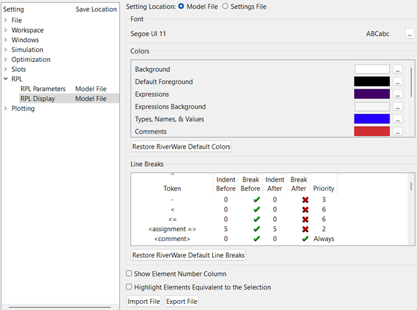Image resolution: width=417 pixels, height=310 pixels.
Task: Open font picker ellipsis button
Action: coord(410,33)
